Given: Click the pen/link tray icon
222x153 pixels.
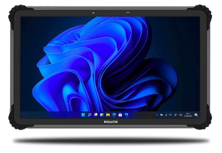Looking at the screenshot, I should coord(175,115).
